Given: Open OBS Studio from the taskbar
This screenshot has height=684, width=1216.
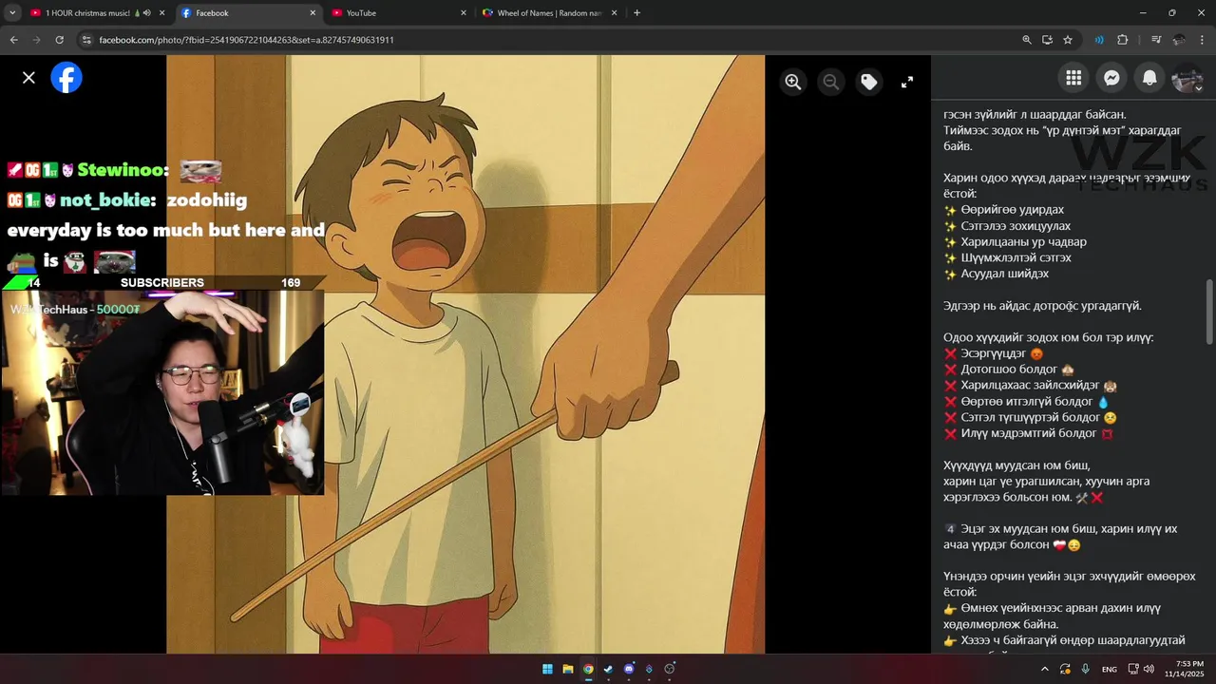Looking at the screenshot, I should click(669, 669).
